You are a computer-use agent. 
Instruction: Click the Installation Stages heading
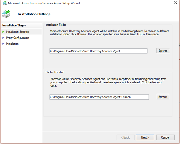(14, 25)
